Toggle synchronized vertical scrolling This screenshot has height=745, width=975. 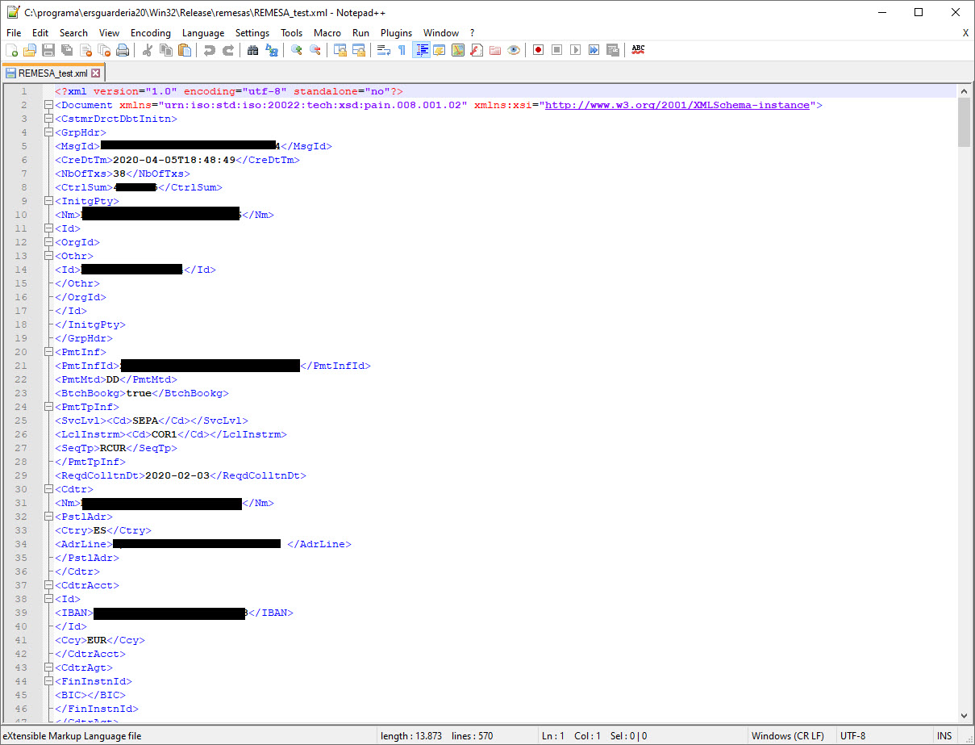click(340, 50)
